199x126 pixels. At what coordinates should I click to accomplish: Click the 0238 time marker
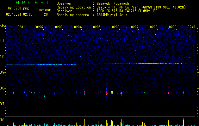coord(154,27)
